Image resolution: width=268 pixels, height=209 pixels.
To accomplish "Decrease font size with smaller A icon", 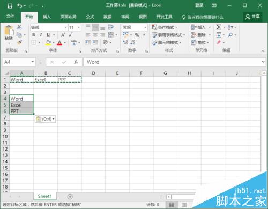I will pos(71,35).
